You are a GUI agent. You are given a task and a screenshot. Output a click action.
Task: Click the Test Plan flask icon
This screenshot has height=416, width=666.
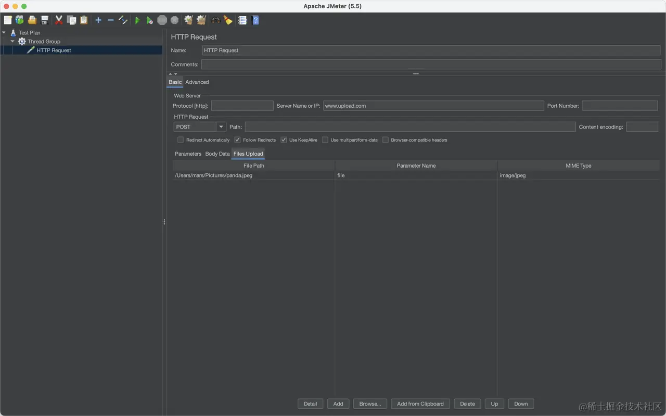pyautogui.click(x=14, y=33)
